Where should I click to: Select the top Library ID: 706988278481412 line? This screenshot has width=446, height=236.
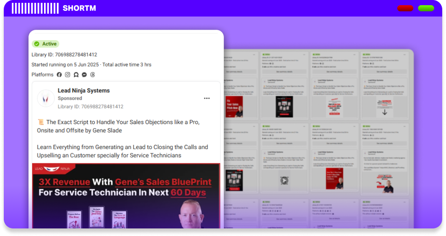tap(64, 54)
